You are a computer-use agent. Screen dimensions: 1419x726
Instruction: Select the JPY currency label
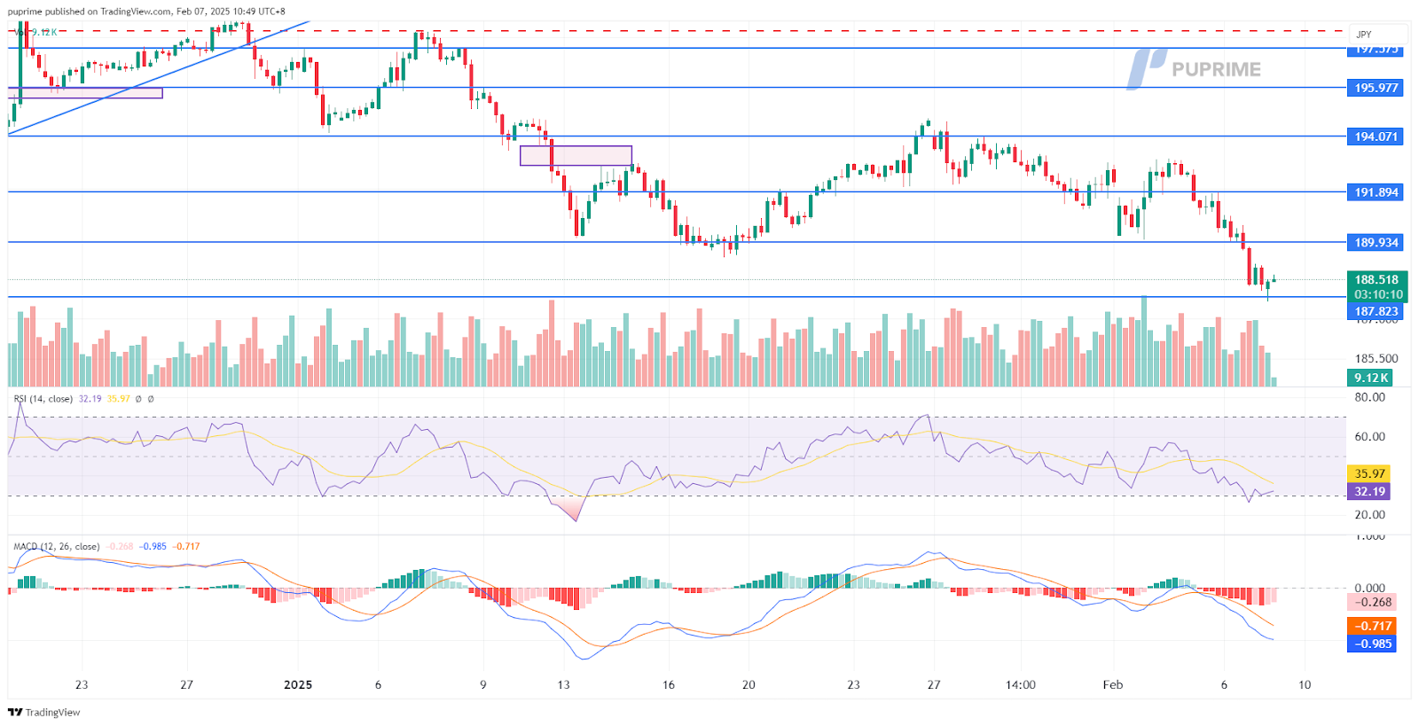pos(1364,35)
